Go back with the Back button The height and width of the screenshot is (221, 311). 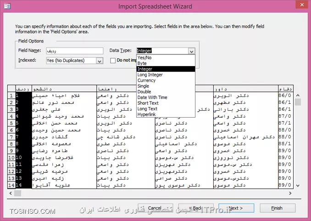point(196,208)
